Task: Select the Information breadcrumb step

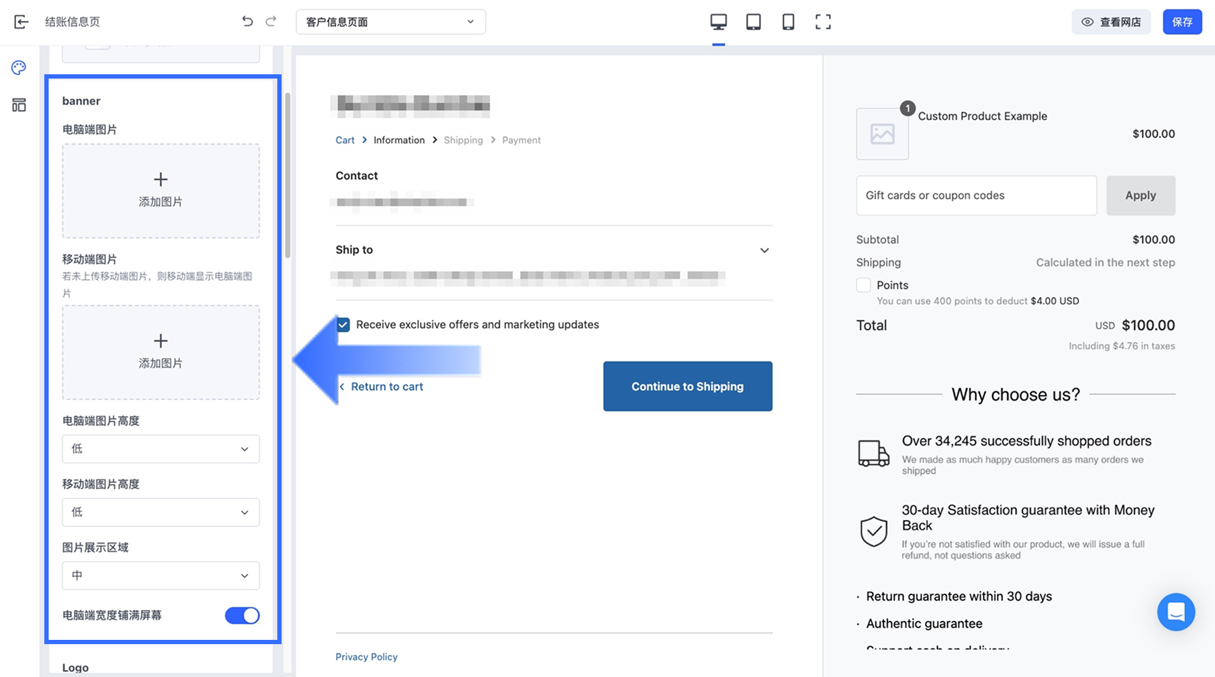Action: coord(399,140)
